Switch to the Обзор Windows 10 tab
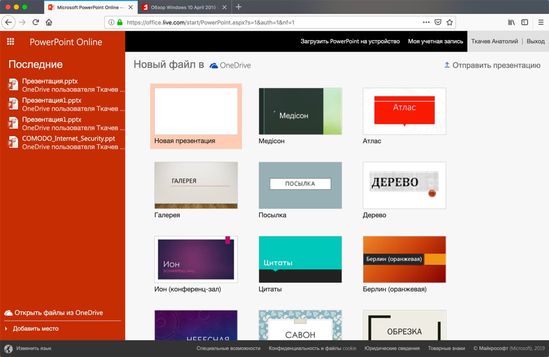 pos(184,7)
